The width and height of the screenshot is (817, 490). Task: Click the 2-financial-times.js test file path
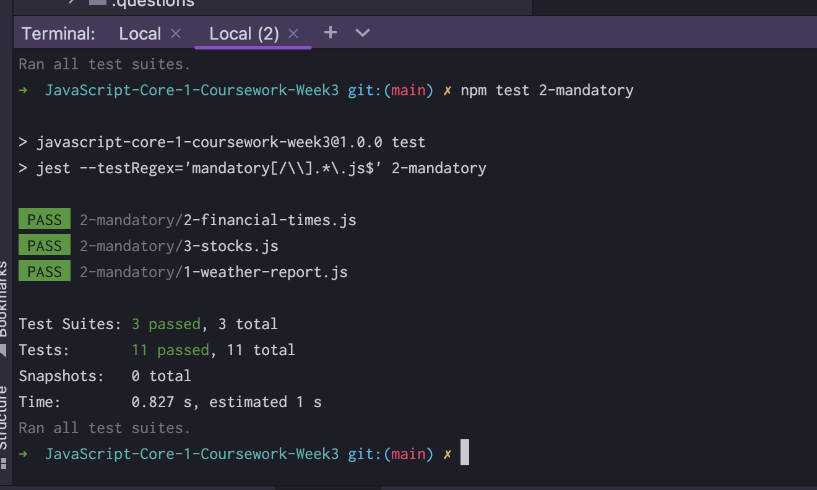[x=218, y=220]
